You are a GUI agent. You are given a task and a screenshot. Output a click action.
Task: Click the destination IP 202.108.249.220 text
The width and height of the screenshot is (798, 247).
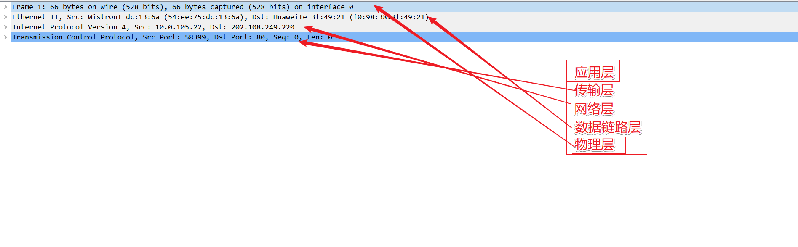click(x=263, y=27)
